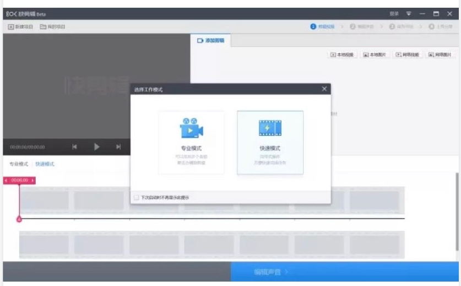This screenshot has height=286, width=461.
Task: Click the 本地图片 local image button
Action: click(375, 55)
